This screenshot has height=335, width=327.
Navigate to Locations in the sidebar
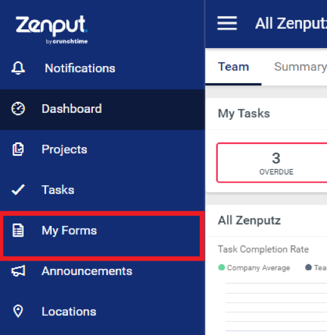pos(102,311)
